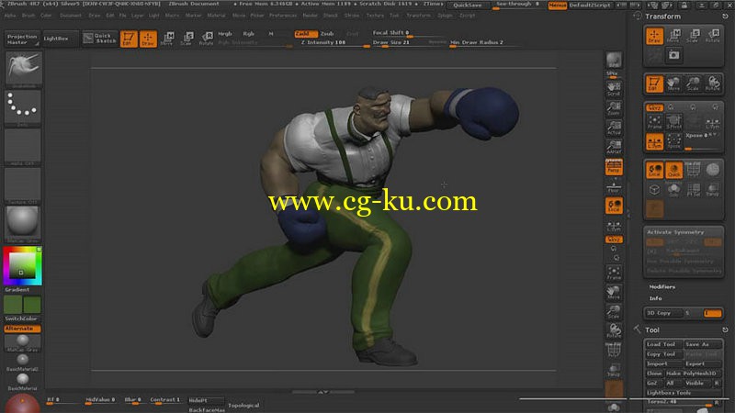Screen dimensions: 735x413
Task: Click Export in Tool palette
Action: (x=702, y=363)
